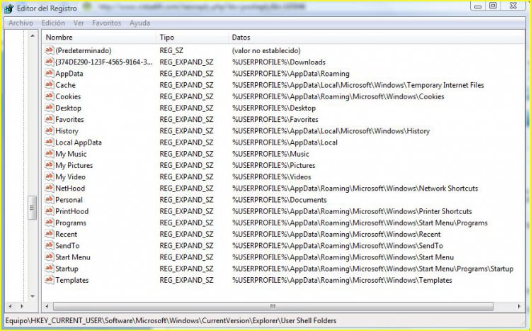Click the Registry Editor title bar icon
This screenshot has height=331, width=531.
(9, 8)
